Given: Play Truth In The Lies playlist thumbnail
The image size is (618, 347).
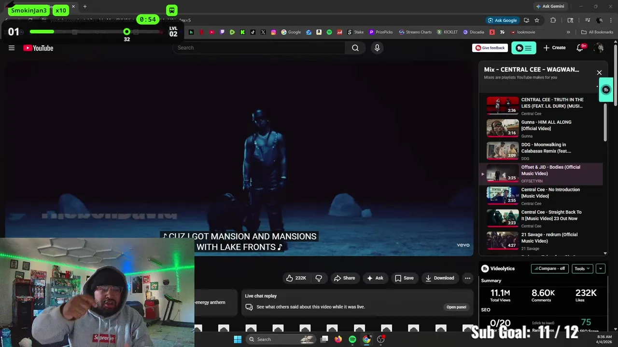Looking at the screenshot, I should click(x=503, y=106).
